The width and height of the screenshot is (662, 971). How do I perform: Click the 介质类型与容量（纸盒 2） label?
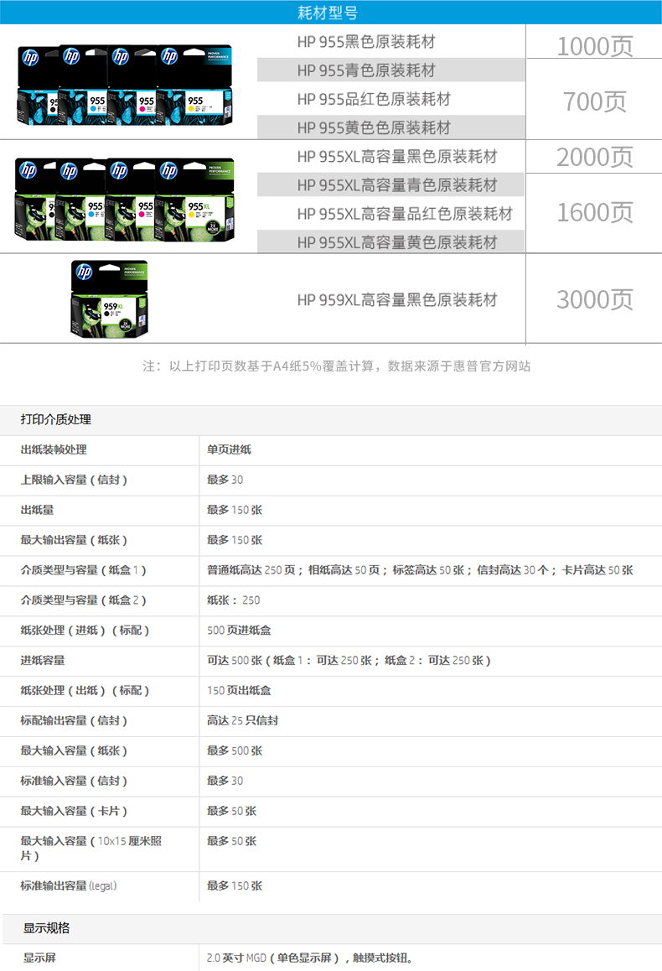coord(84,600)
